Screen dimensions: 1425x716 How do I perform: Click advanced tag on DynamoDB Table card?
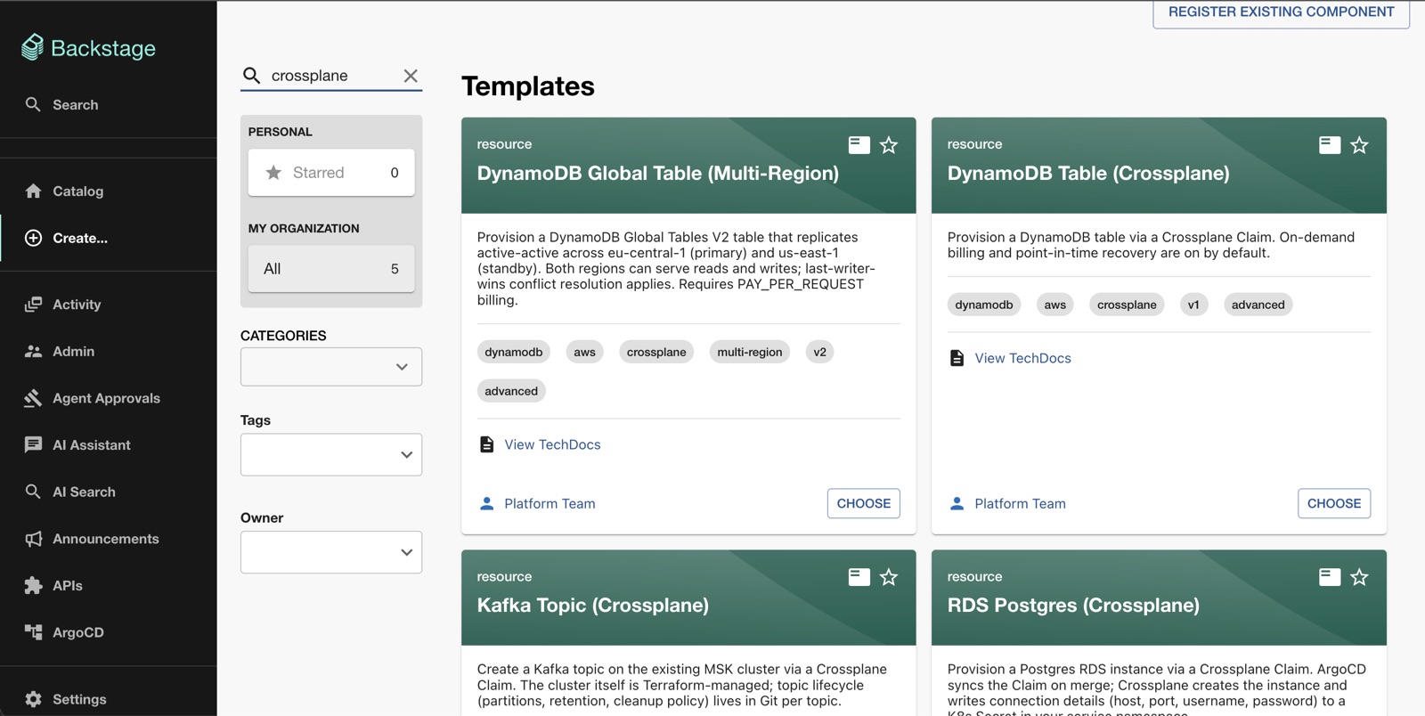(x=1258, y=305)
